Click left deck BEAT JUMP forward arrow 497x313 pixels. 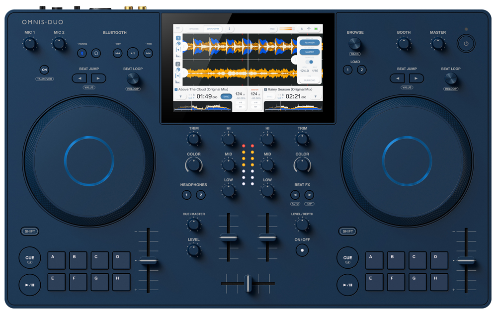98,78
